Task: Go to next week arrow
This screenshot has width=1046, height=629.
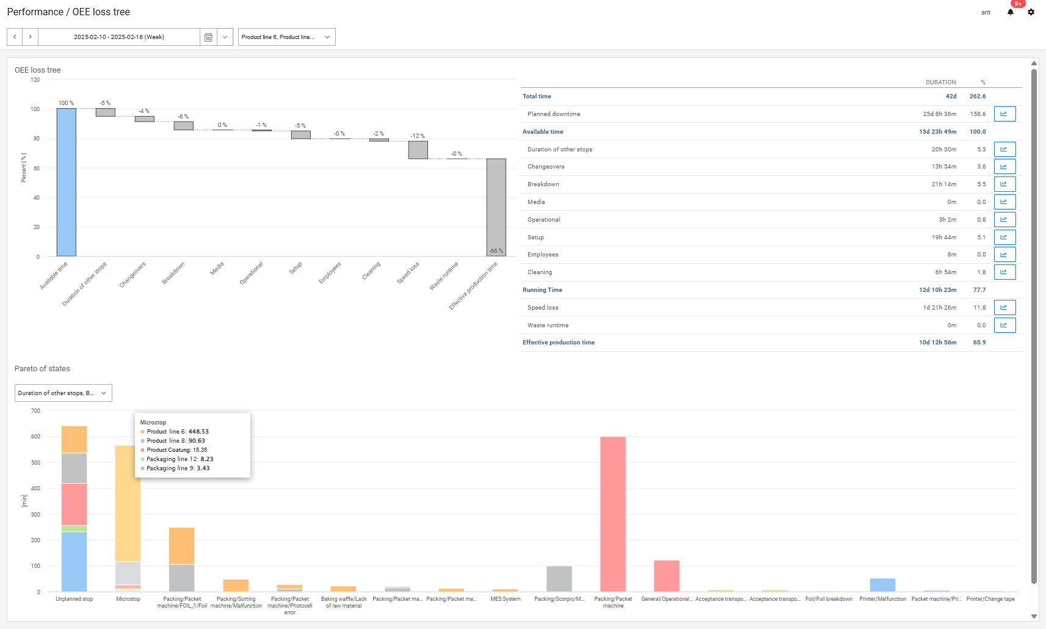Action: (x=30, y=37)
